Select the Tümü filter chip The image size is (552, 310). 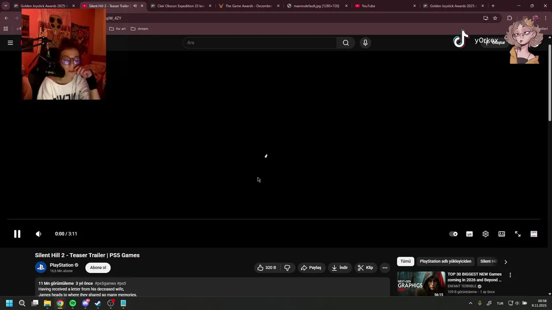pos(405,261)
